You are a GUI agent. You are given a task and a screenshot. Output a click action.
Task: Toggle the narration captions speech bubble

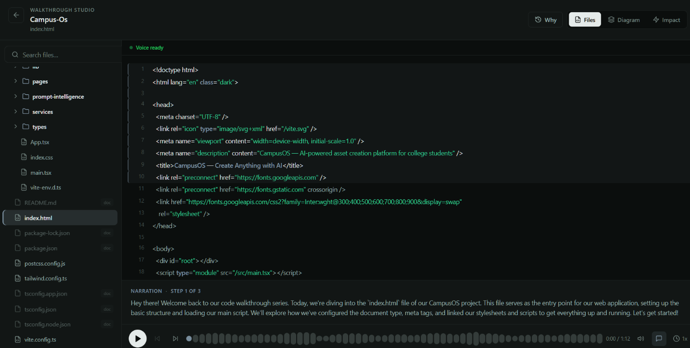click(x=659, y=338)
